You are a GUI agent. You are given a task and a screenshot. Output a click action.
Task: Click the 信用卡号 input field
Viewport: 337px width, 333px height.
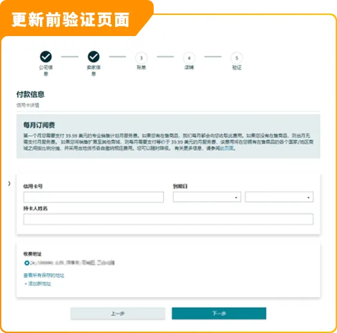(93, 197)
